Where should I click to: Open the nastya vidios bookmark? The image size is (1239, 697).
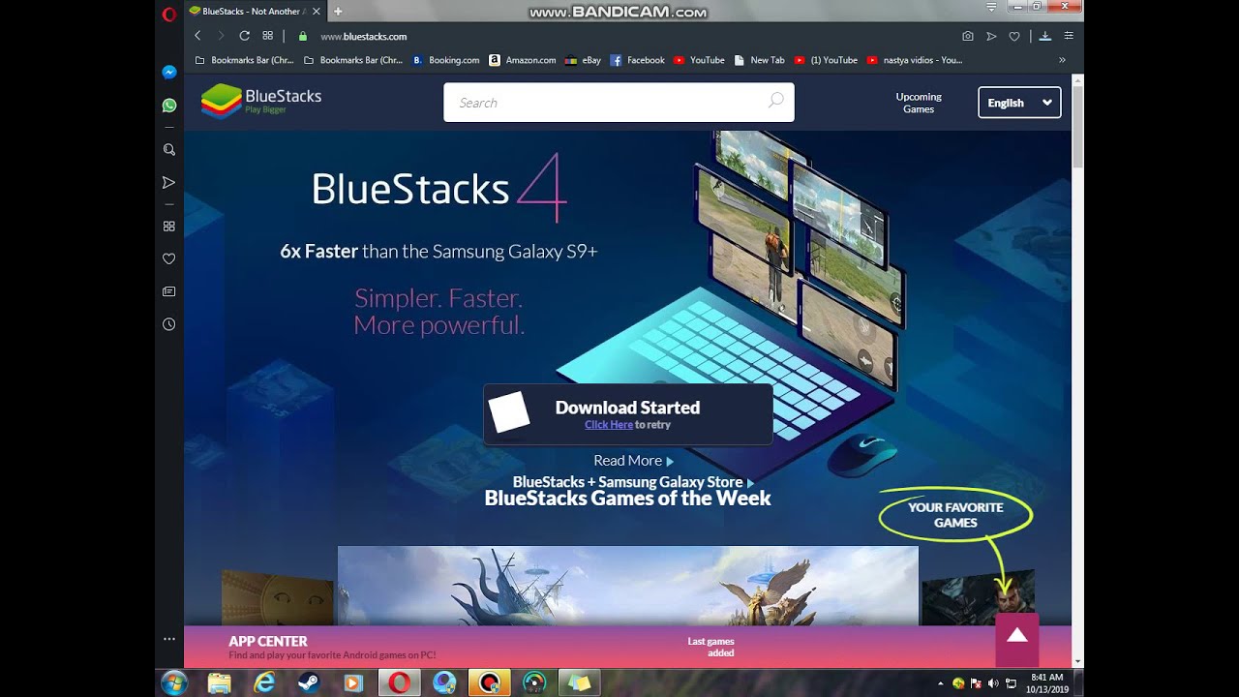pos(915,60)
